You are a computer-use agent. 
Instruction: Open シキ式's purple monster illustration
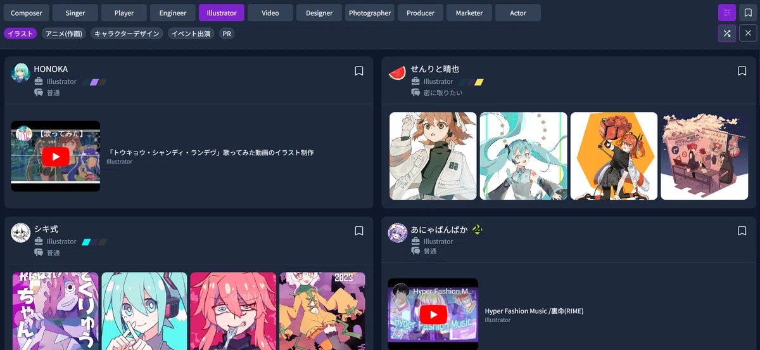tap(56, 311)
